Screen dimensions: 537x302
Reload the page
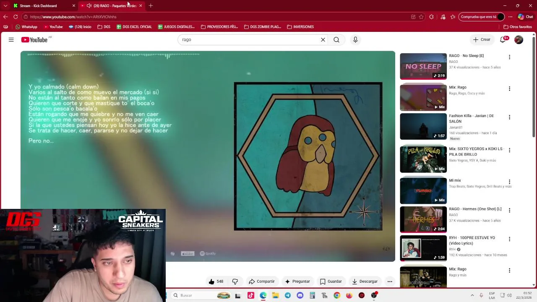pyautogui.click(x=16, y=17)
